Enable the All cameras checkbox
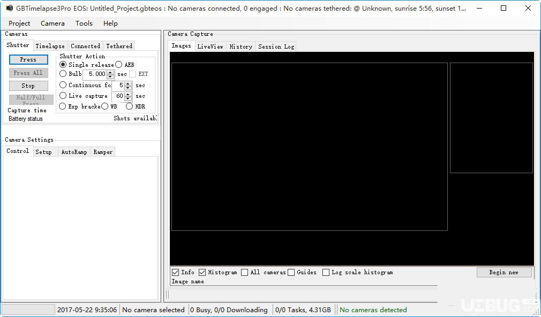Viewport: 541px width, 317px height. [x=245, y=272]
